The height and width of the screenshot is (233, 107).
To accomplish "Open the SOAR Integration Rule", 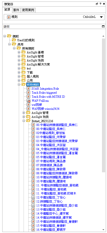I will point(45,89).
